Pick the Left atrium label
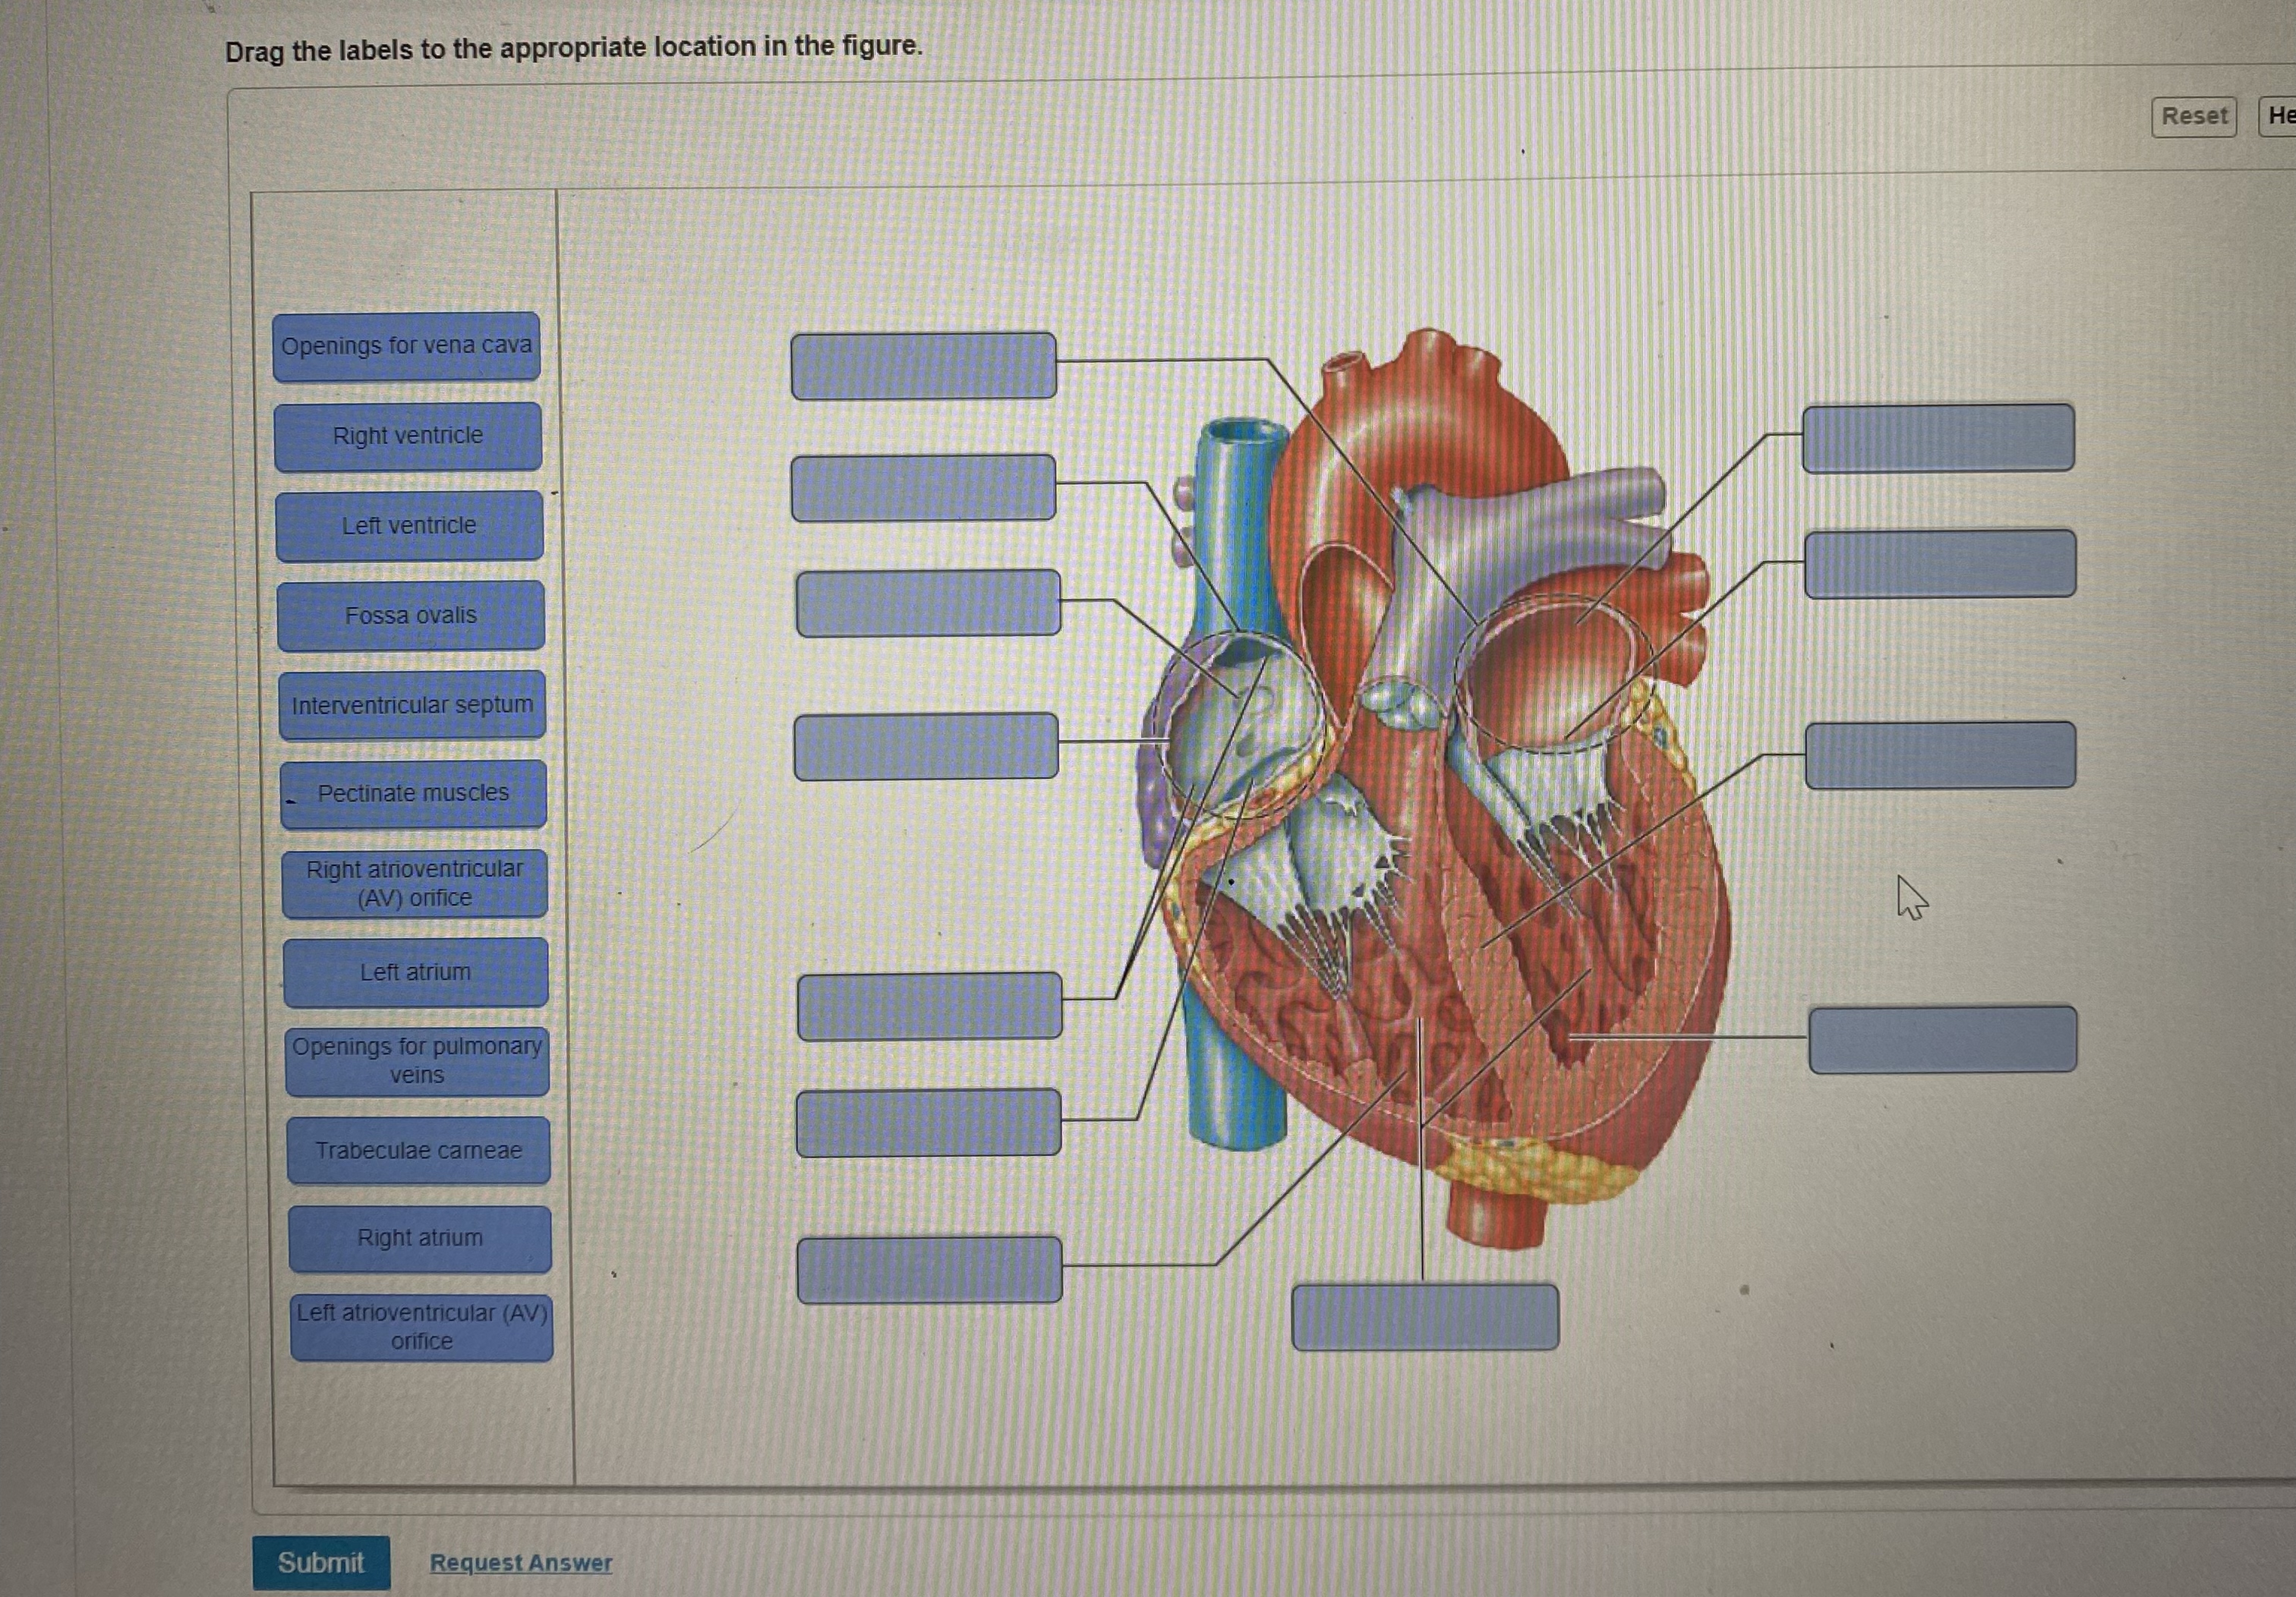This screenshot has height=1597, width=2296. [x=416, y=972]
